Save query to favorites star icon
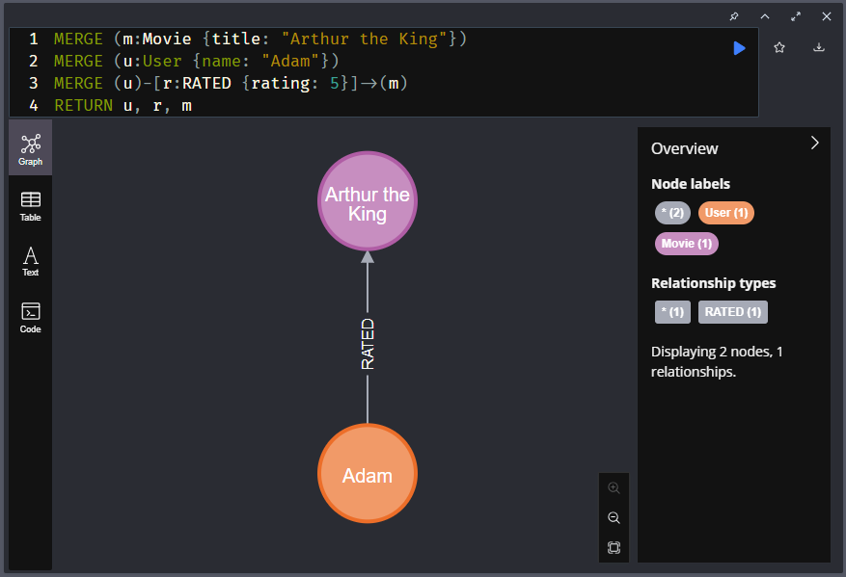 779,47
